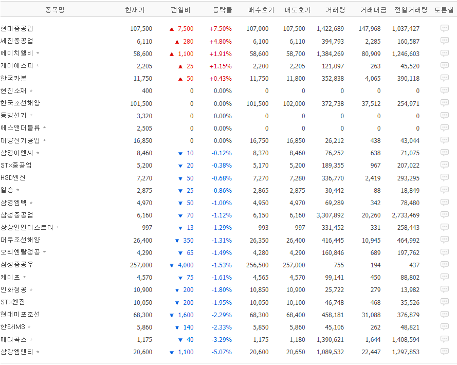Screen dimensions: 457x365
Task: Open discussion room icon for STX중공업
Action: pyautogui.click(x=445, y=165)
